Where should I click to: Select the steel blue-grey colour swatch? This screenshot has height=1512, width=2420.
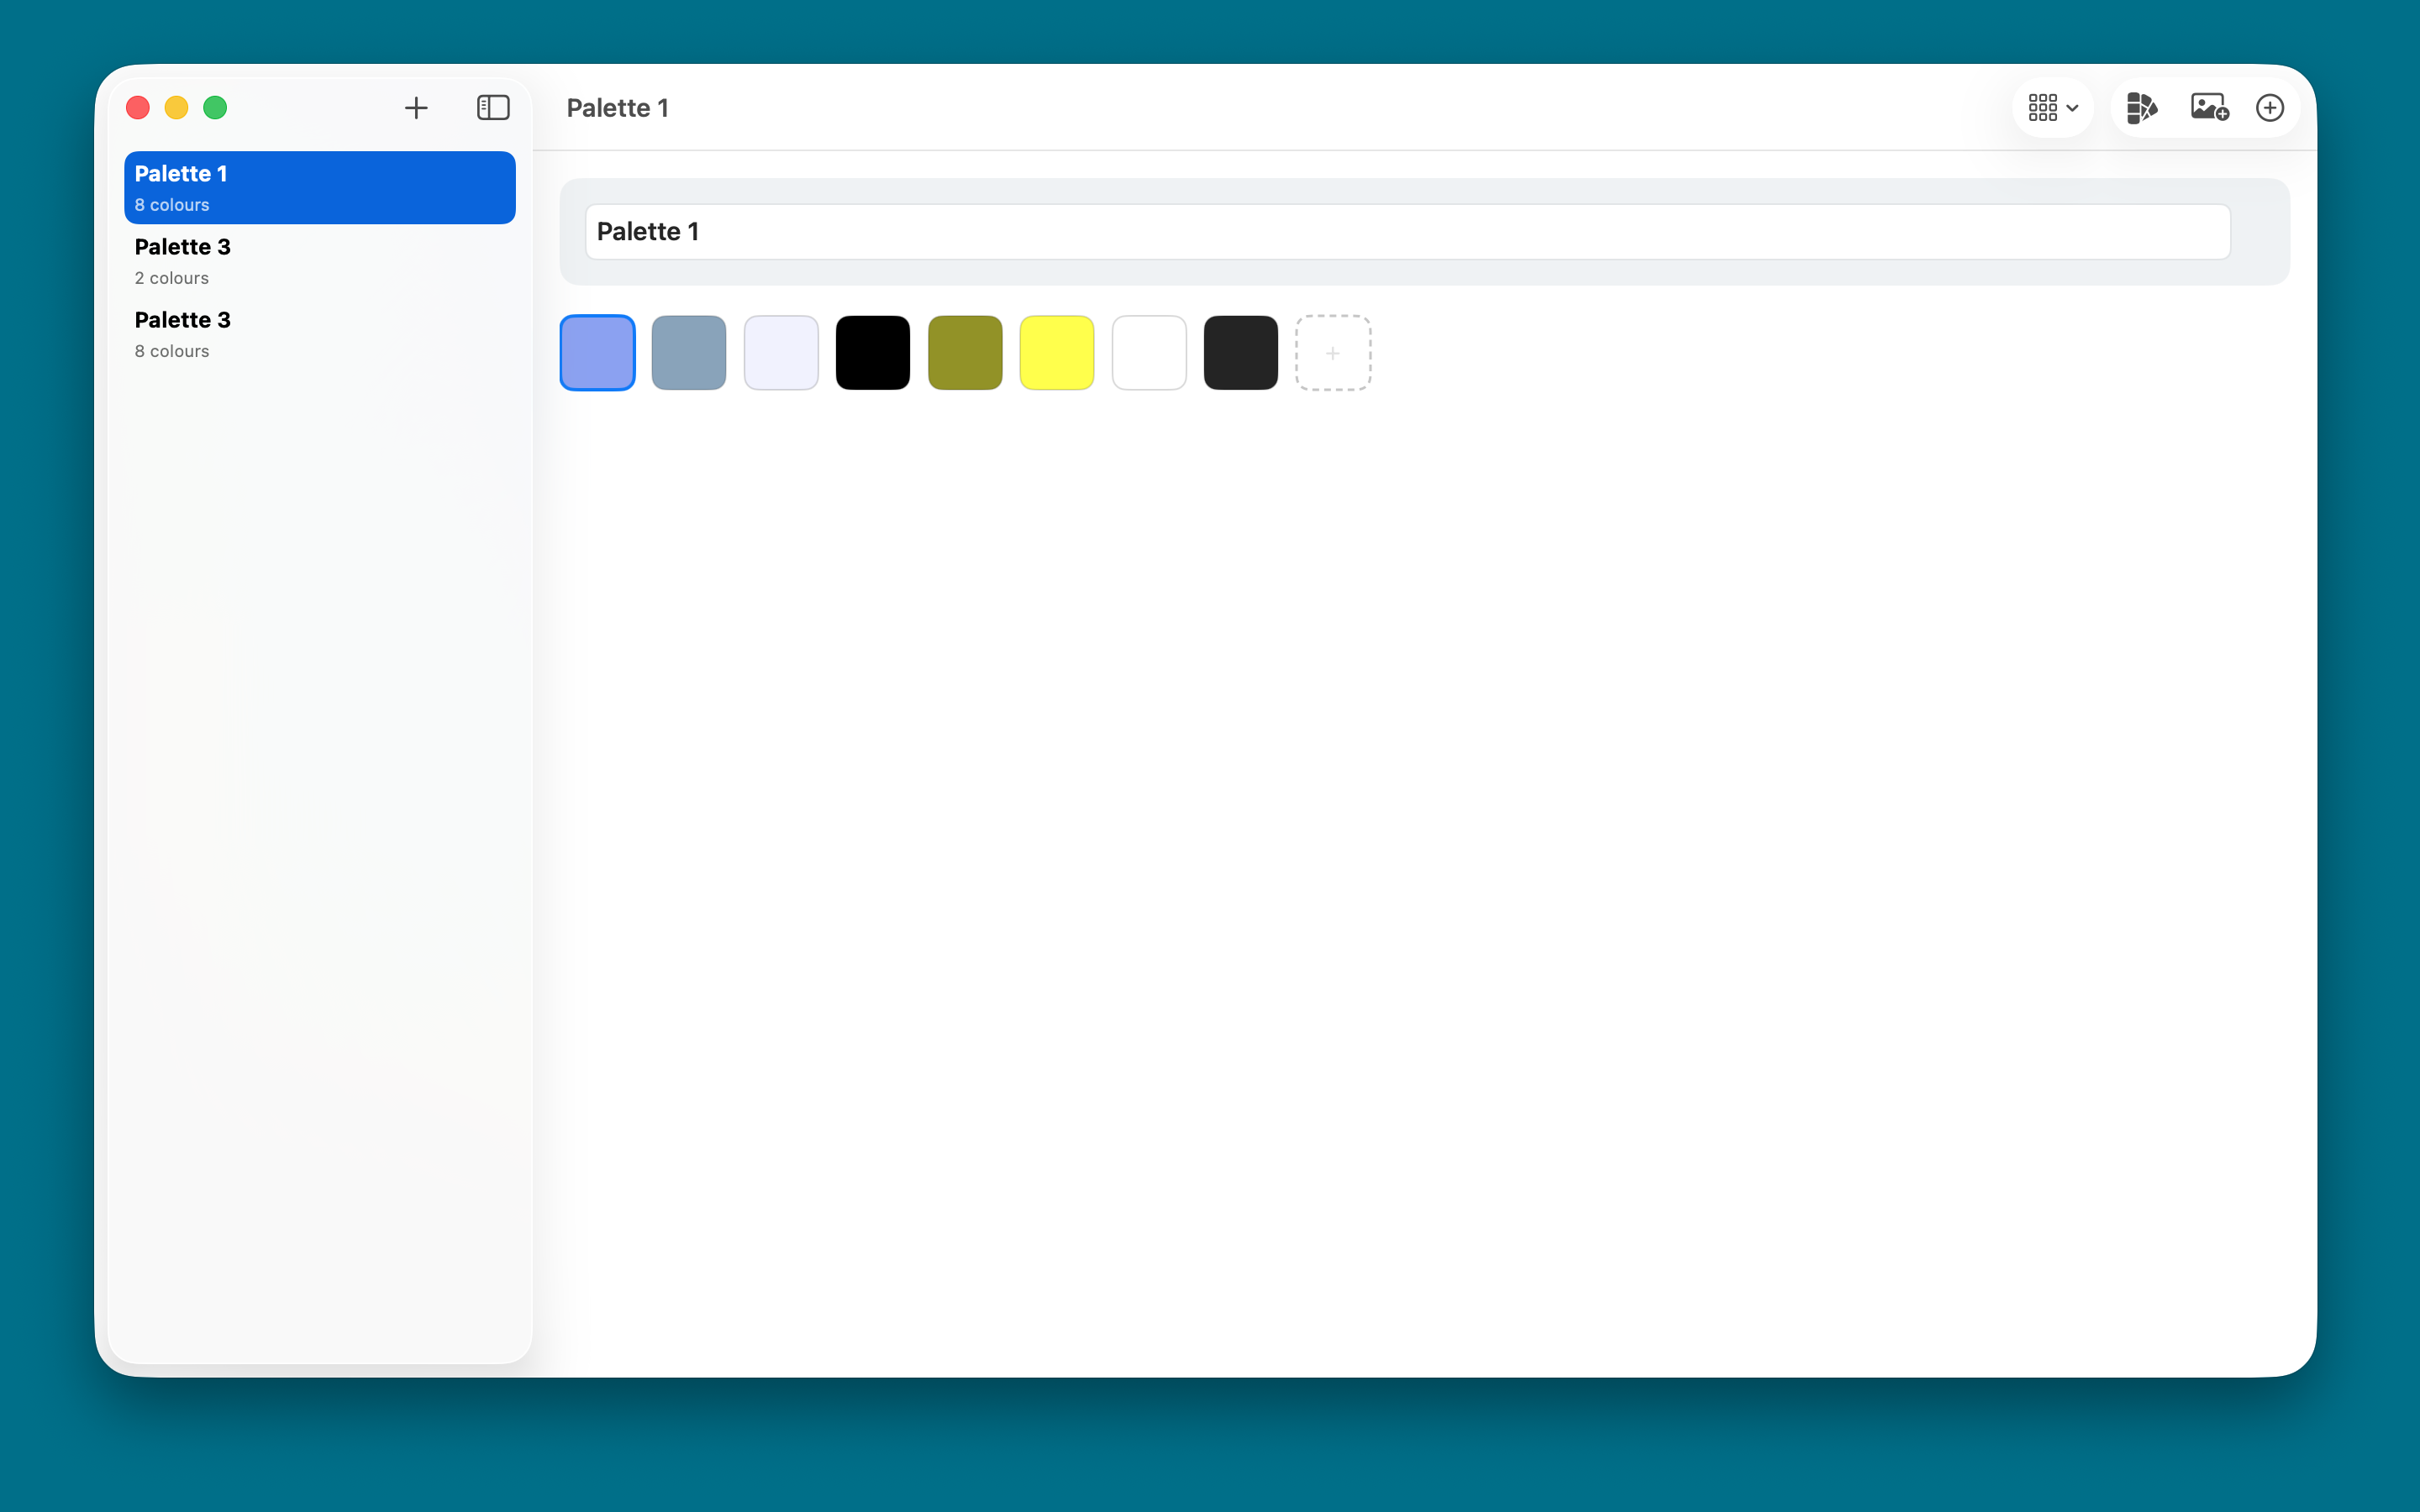click(688, 352)
